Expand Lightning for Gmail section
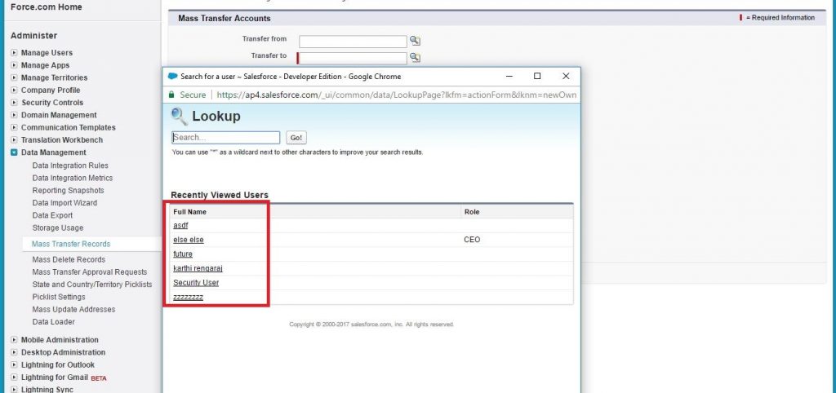Viewport: 836px width, 393px height. 15,378
